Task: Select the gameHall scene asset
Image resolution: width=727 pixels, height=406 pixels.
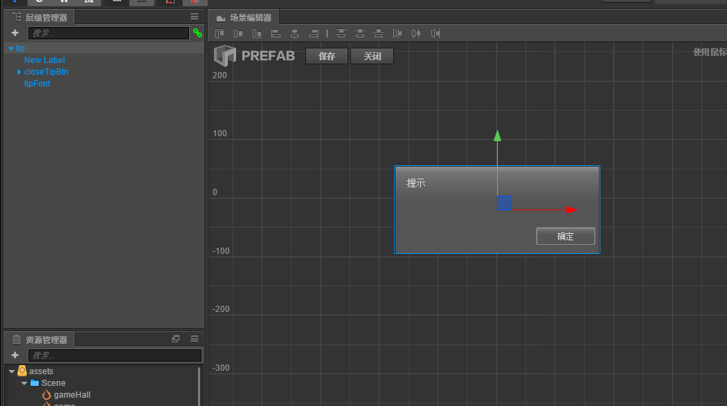Action: (x=72, y=395)
